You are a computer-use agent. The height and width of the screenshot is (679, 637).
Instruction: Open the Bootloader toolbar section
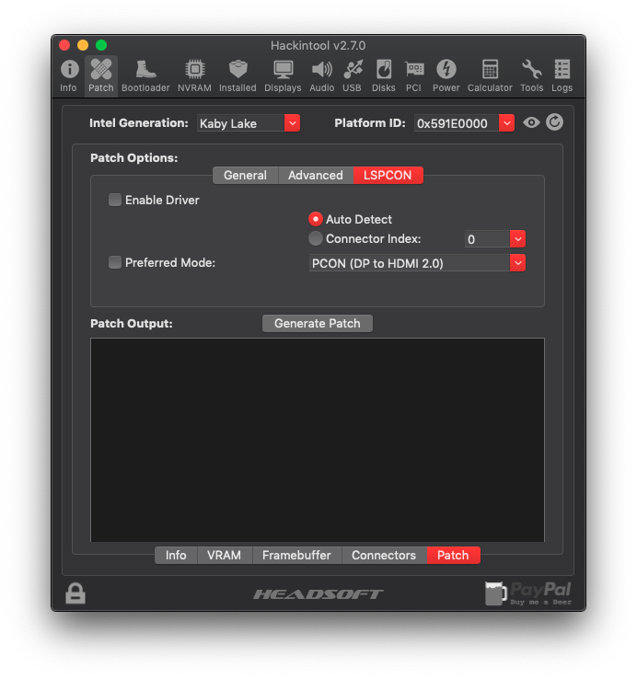coord(145,76)
